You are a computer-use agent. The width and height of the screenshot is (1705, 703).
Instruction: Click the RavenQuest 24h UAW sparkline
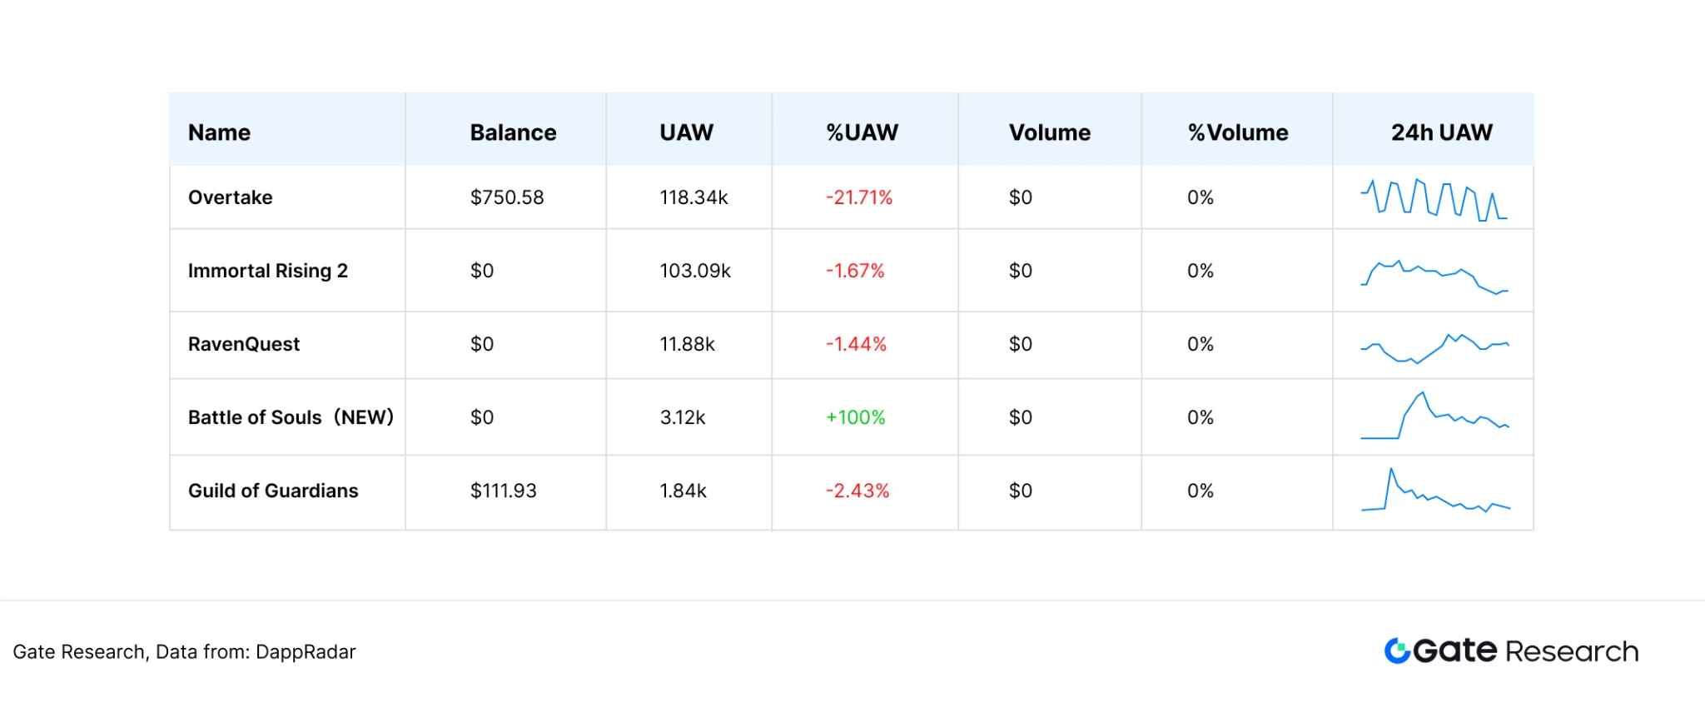coord(1434,347)
